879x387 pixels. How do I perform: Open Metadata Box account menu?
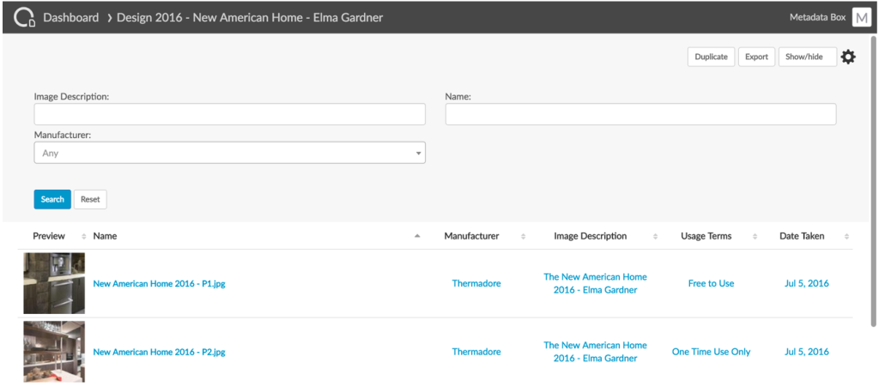pyautogui.click(x=816, y=17)
